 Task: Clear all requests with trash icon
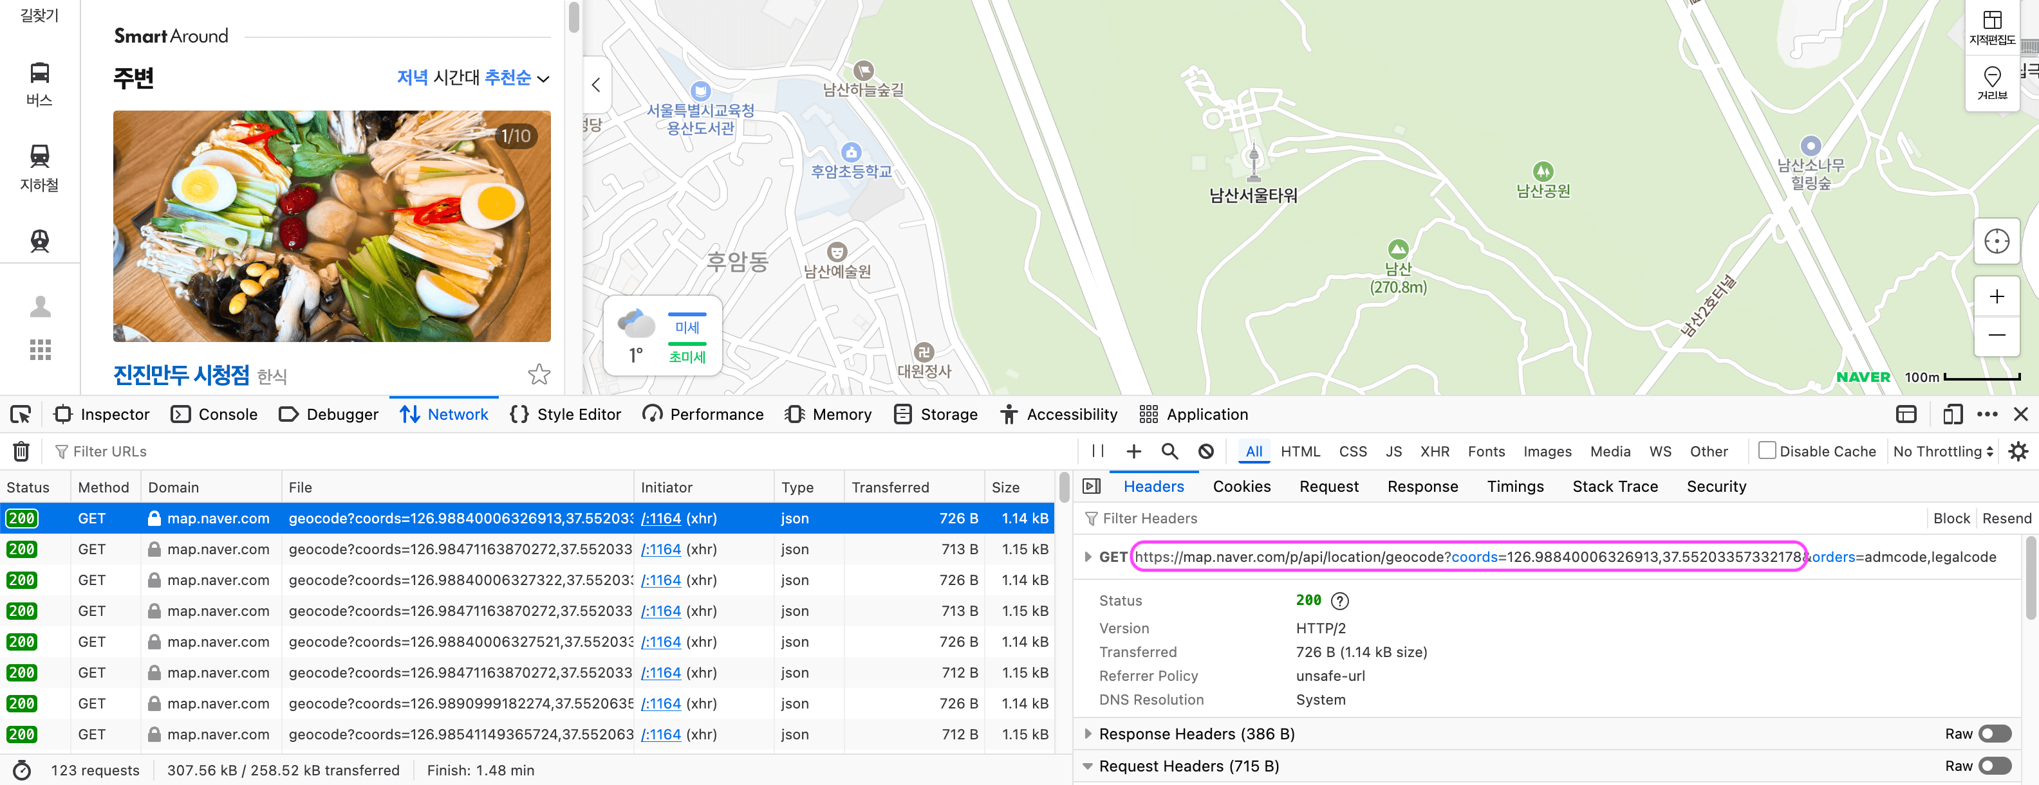21,451
